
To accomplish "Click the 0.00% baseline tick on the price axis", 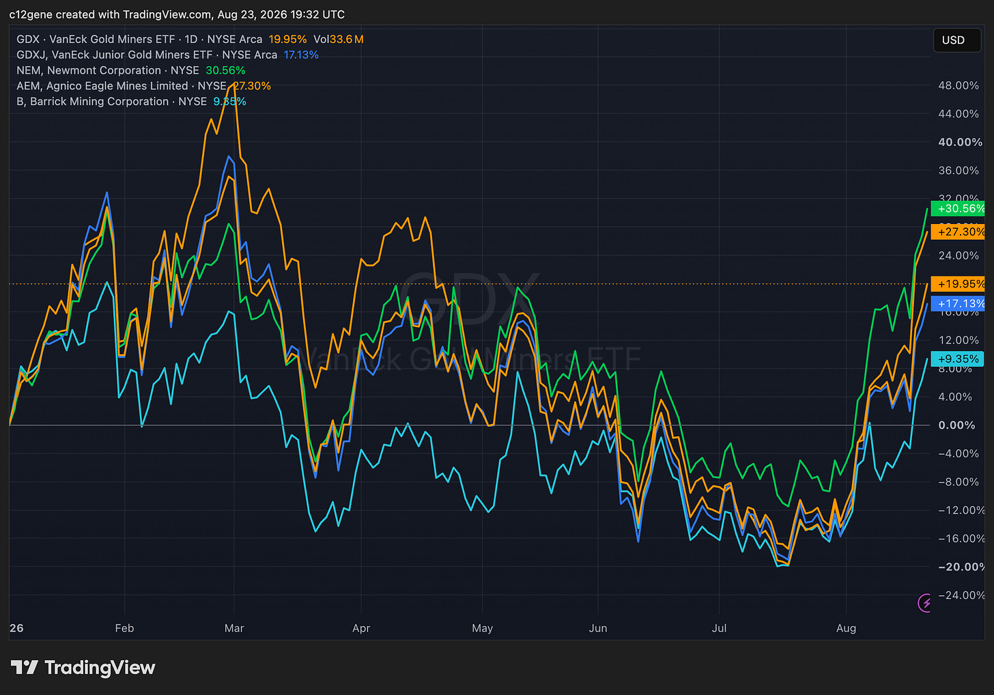I will point(956,425).
